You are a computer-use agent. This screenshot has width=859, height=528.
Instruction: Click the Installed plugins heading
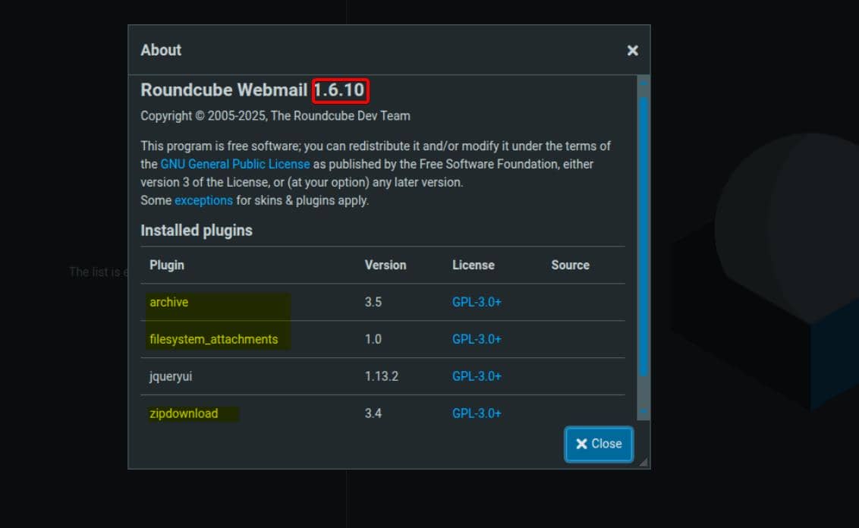tap(196, 231)
